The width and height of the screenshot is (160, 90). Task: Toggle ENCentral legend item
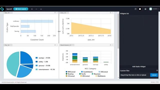pyautogui.click(x=103, y=72)
